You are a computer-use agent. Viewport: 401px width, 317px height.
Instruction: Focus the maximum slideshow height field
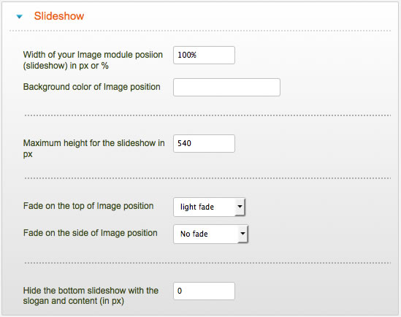[x=204, y=143]
